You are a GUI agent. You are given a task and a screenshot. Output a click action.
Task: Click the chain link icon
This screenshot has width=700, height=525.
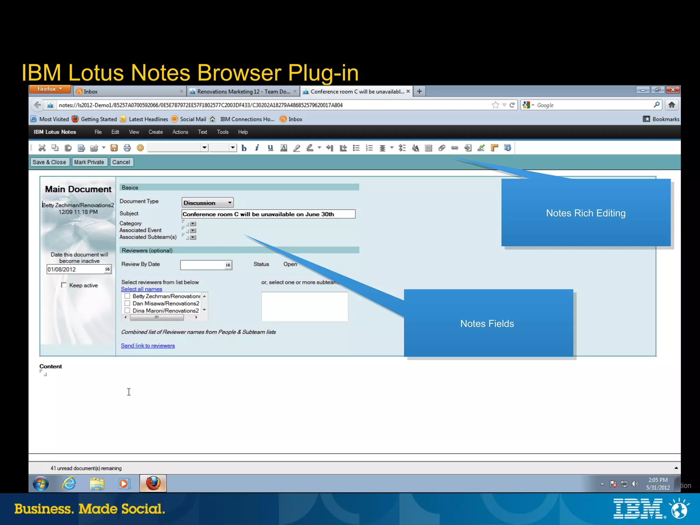tap(455, 148)
